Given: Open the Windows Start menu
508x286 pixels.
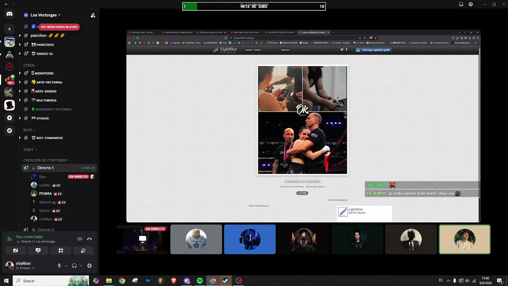Looking at the screenshot, I should (6, 281).
